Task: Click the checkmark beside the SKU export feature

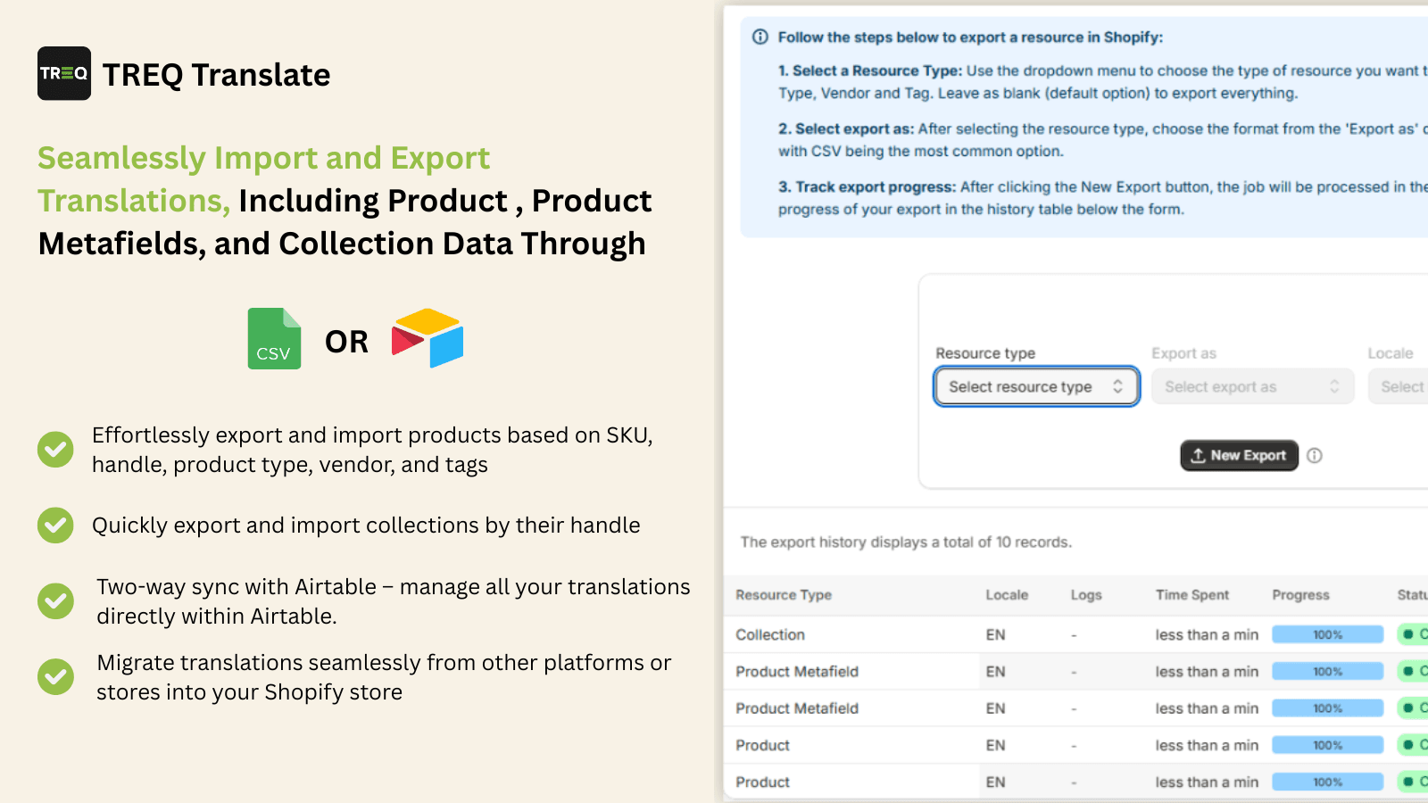Action: point(55,450)
